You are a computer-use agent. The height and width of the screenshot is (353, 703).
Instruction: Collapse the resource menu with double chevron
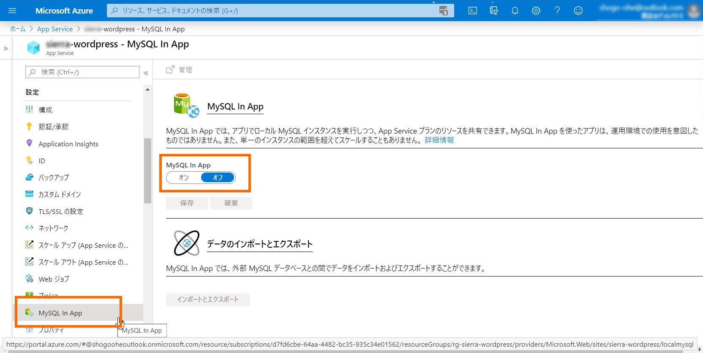(146, 73)
